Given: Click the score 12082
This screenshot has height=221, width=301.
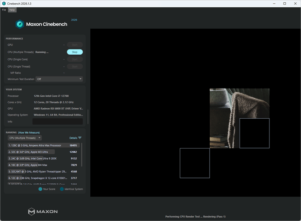Looking at the screenshot, I should point(73,152).
